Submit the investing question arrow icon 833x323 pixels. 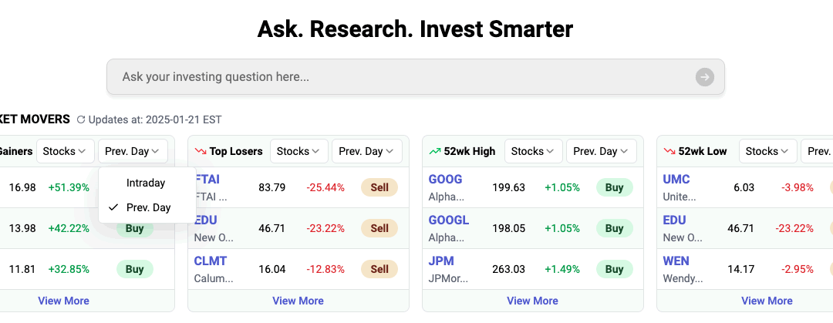704,77
